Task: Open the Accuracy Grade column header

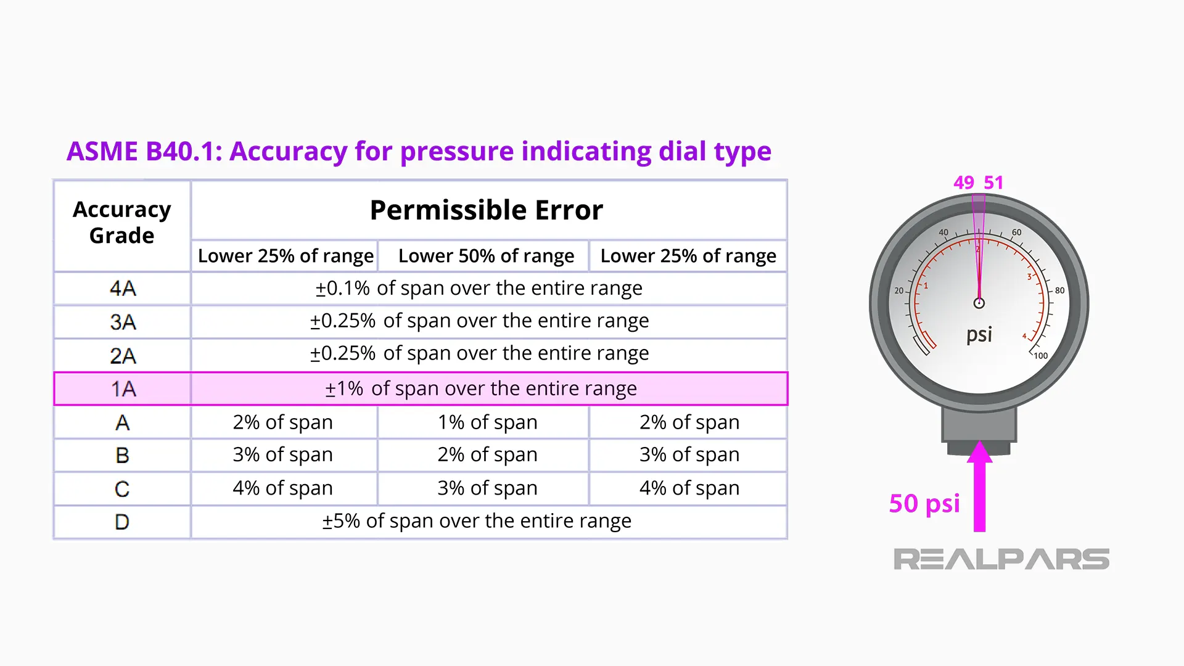Action: (122, 224)
